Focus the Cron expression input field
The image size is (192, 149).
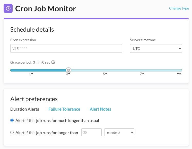click(x=66, y=48)
